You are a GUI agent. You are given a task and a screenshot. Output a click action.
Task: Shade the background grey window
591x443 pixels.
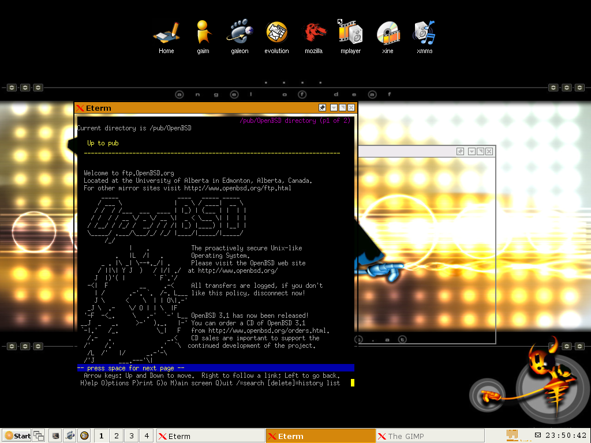click(472, 152)
